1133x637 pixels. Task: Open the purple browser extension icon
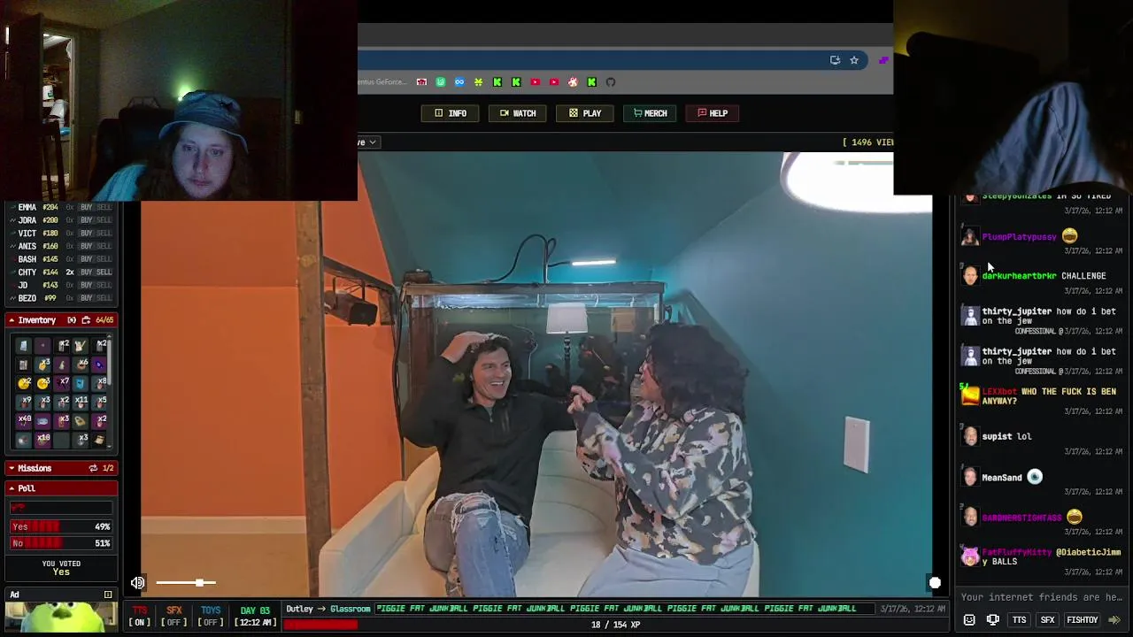click(883, 60)
